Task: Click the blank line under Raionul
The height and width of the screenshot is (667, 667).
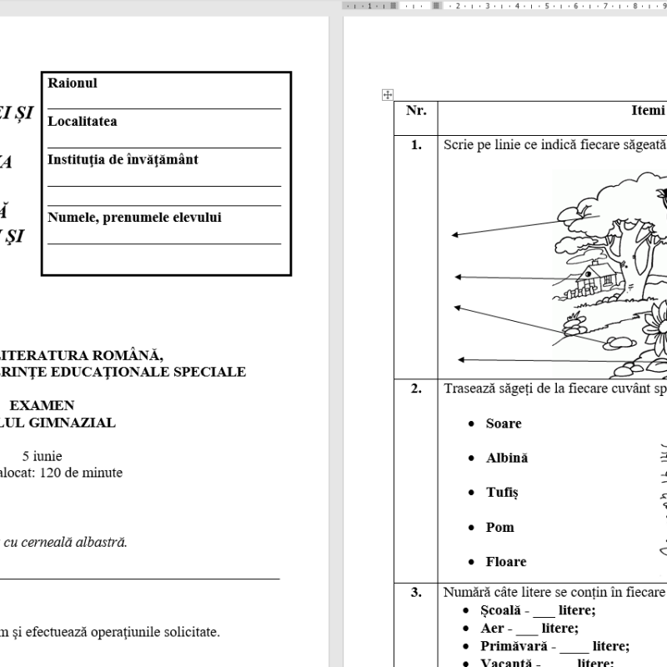Action: pyautogui.click(x=164, y=103)
